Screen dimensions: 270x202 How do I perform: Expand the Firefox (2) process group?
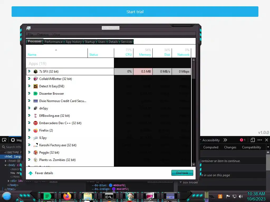coord(29,130)
